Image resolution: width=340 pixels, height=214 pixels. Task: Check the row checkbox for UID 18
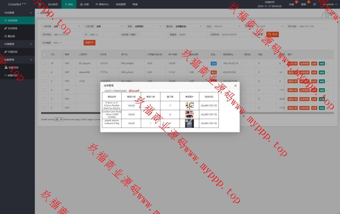44,63
